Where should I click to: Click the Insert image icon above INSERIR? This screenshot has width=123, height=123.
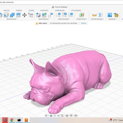pyautogui.click(x=110, y=15)
